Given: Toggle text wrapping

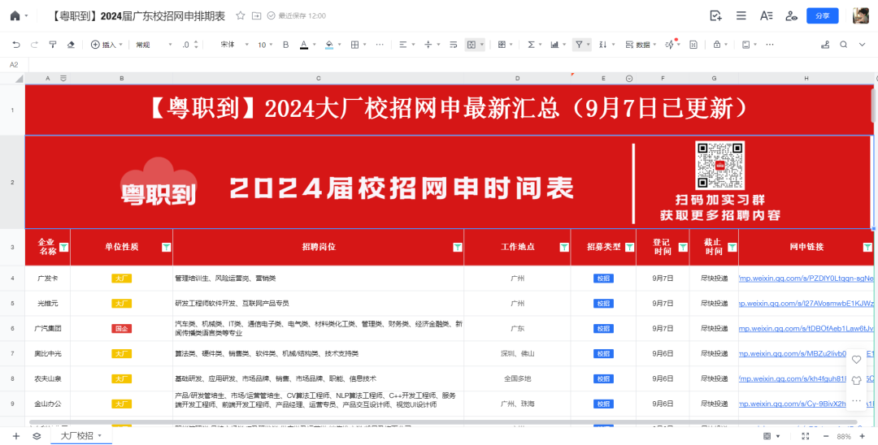Looking at the screenshot, I should 454,45.
